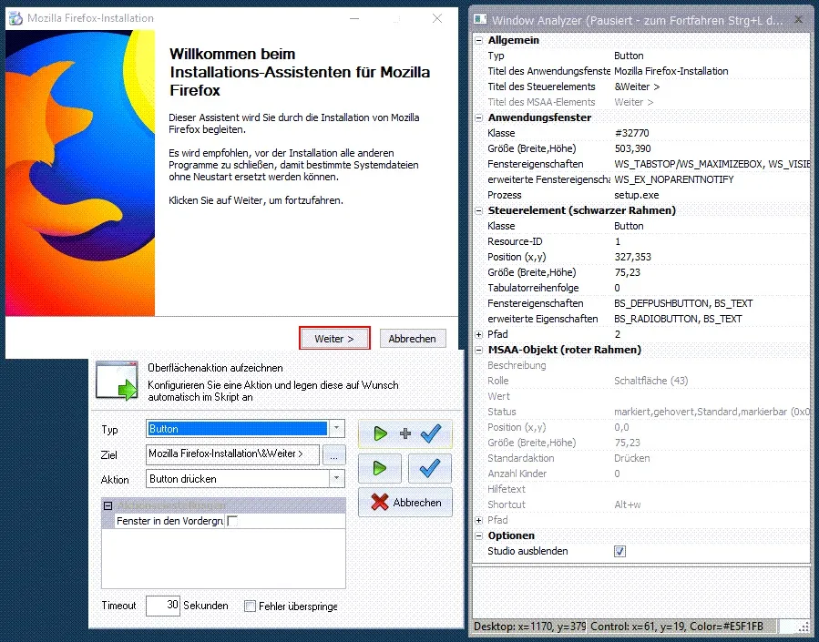Click the Shortcut value Alt+w
This screenshot has width=819, height=642.
628,504
